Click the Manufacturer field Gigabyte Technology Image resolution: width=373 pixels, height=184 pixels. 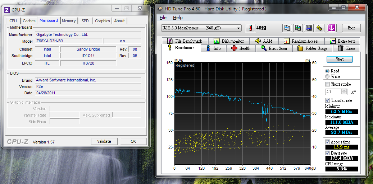tap(88, 35)
